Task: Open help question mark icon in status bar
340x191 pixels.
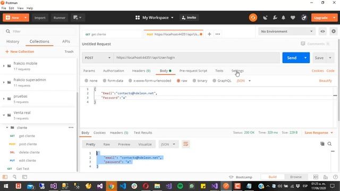Action: tap(335, 177)
